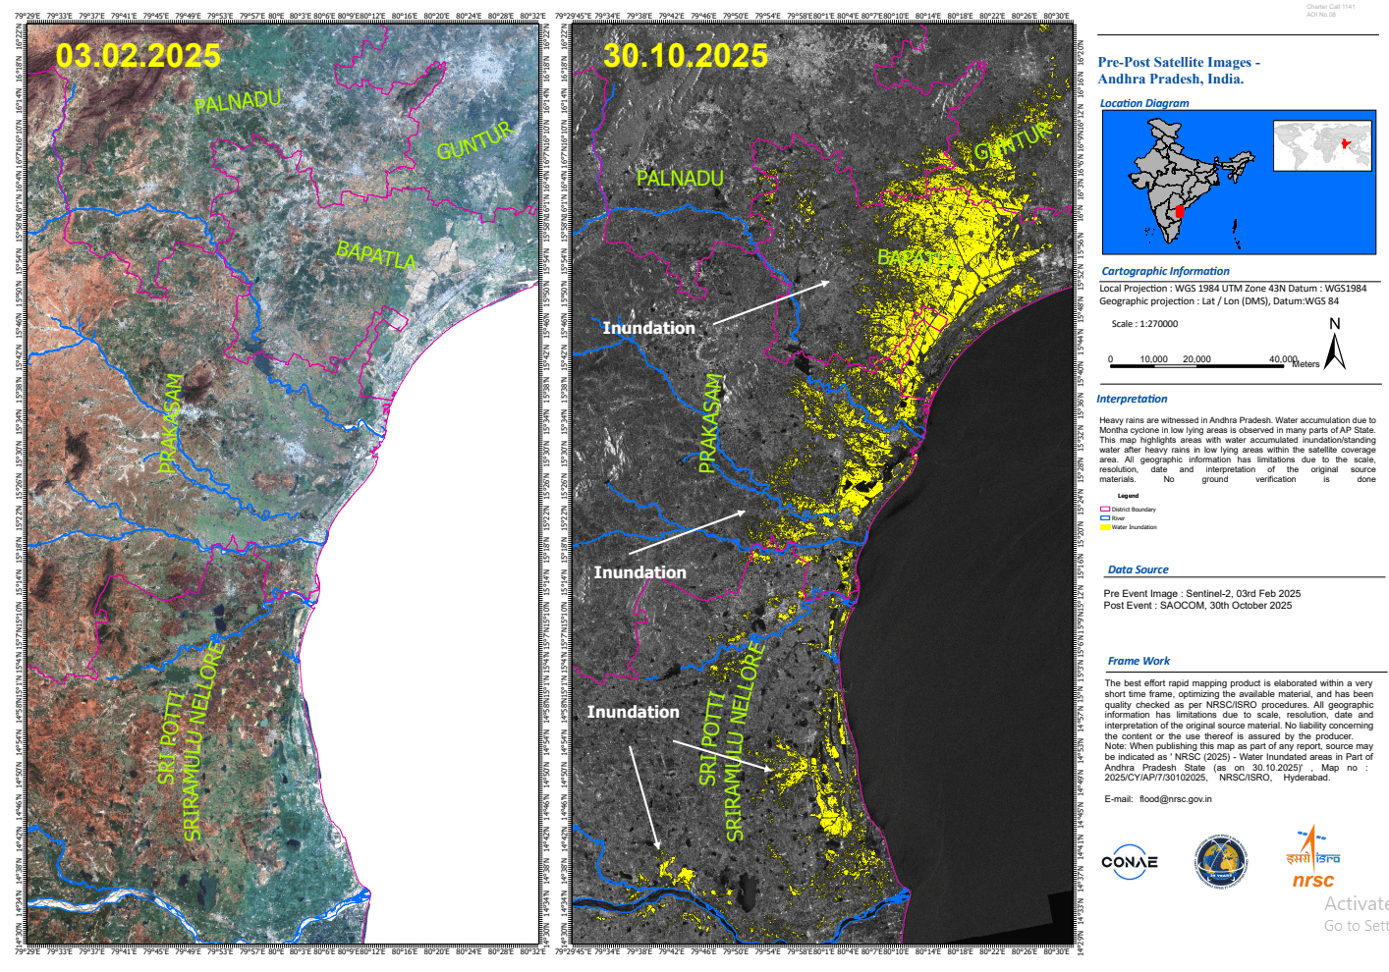Viewport: 1389px width, 972px height.
Task: Click the north arrow compass symbol
Action: point(1334,348)
